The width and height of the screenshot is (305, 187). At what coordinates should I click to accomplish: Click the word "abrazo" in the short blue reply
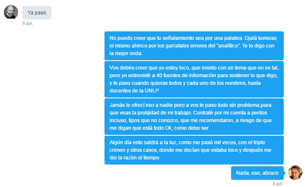(270, 173)
